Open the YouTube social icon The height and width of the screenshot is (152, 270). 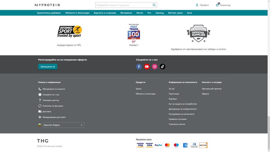pos(147,66)
